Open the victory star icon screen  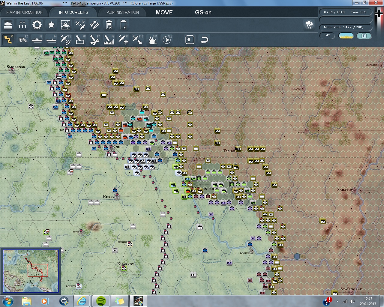click(x=51, y=25)
